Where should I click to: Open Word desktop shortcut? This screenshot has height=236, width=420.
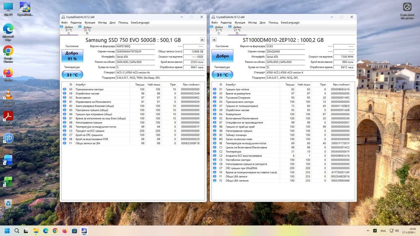pos(8,162)
